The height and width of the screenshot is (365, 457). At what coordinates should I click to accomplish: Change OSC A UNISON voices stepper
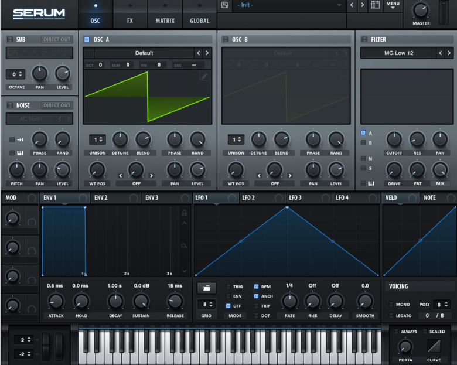pos(97,139)
